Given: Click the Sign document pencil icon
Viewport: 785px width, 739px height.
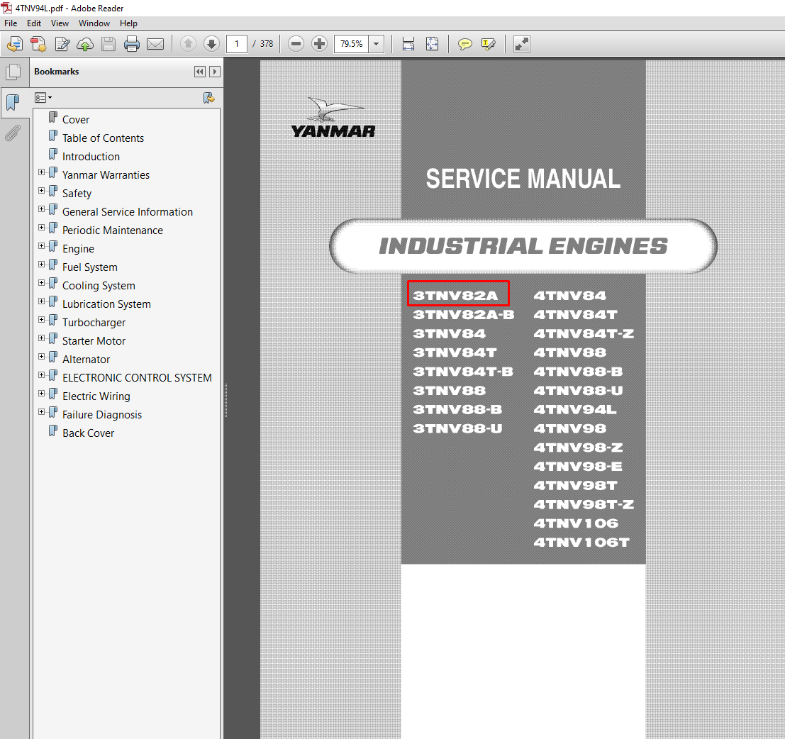Looking at the screenshot, I should [x=62, y=44].
